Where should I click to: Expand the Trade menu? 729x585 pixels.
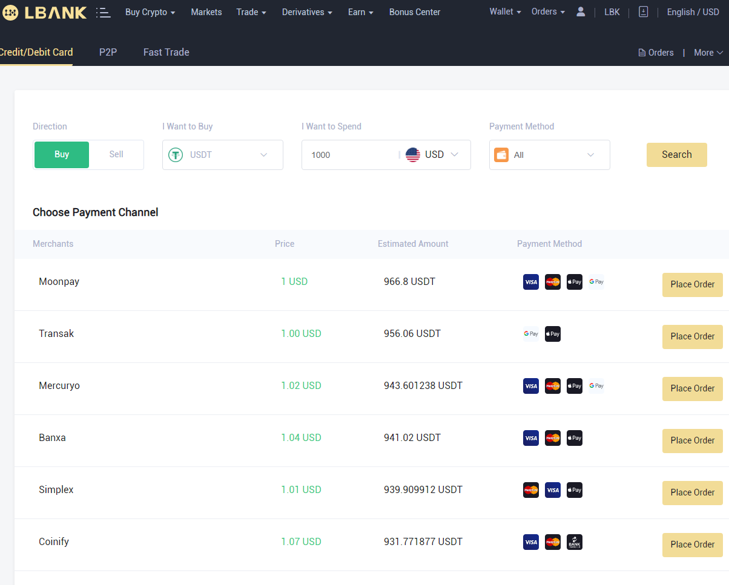[251, 12]
